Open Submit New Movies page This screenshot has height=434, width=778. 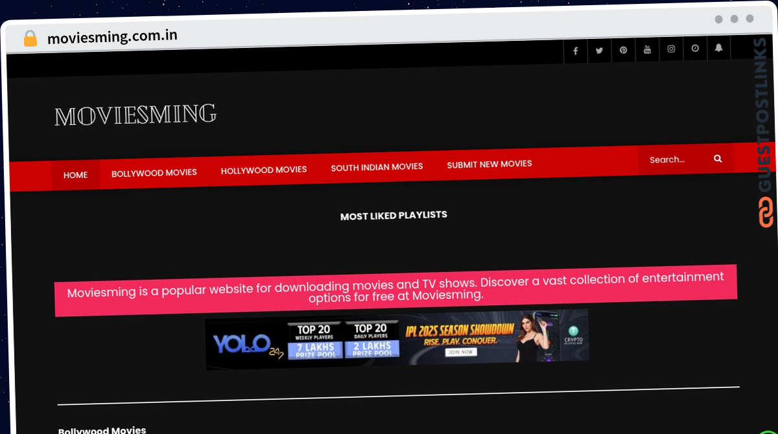pos(489,165)
